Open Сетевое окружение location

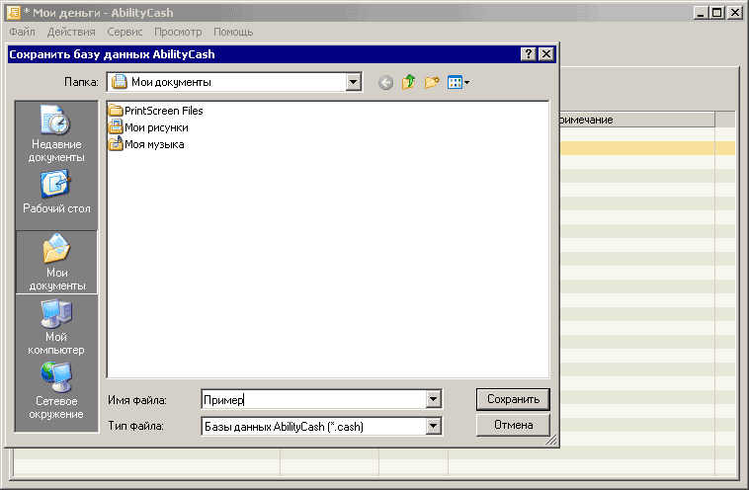coord(56,391)
